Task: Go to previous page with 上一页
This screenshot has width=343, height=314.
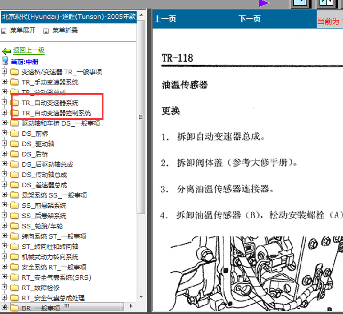Action: [x=165, y=19]
